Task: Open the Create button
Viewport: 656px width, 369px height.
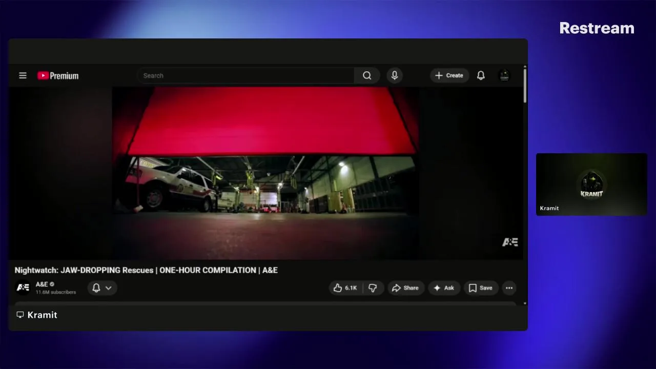Action: tap(449, 75)
